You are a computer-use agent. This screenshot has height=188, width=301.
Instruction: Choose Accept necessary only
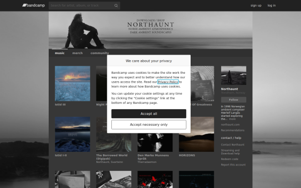(149, 124)
